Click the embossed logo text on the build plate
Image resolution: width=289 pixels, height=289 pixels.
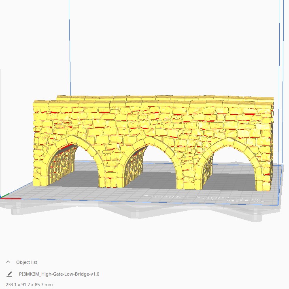202,198
